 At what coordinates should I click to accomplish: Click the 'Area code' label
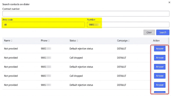8,20
